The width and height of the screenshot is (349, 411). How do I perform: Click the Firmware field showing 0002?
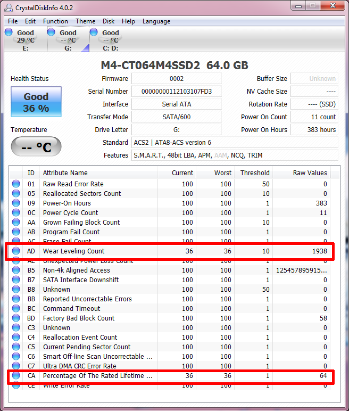point(177,79)
